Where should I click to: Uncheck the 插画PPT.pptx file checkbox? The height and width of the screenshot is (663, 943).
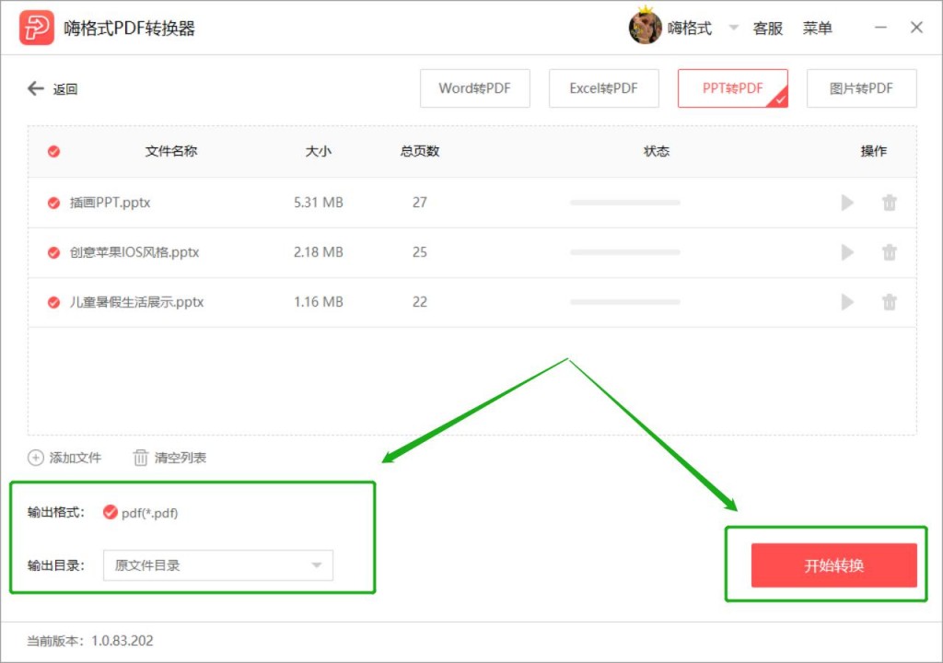[x=53, y=203]
